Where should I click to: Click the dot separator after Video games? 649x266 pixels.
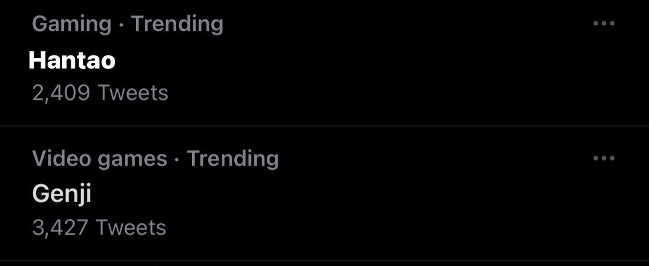point(177,159)
